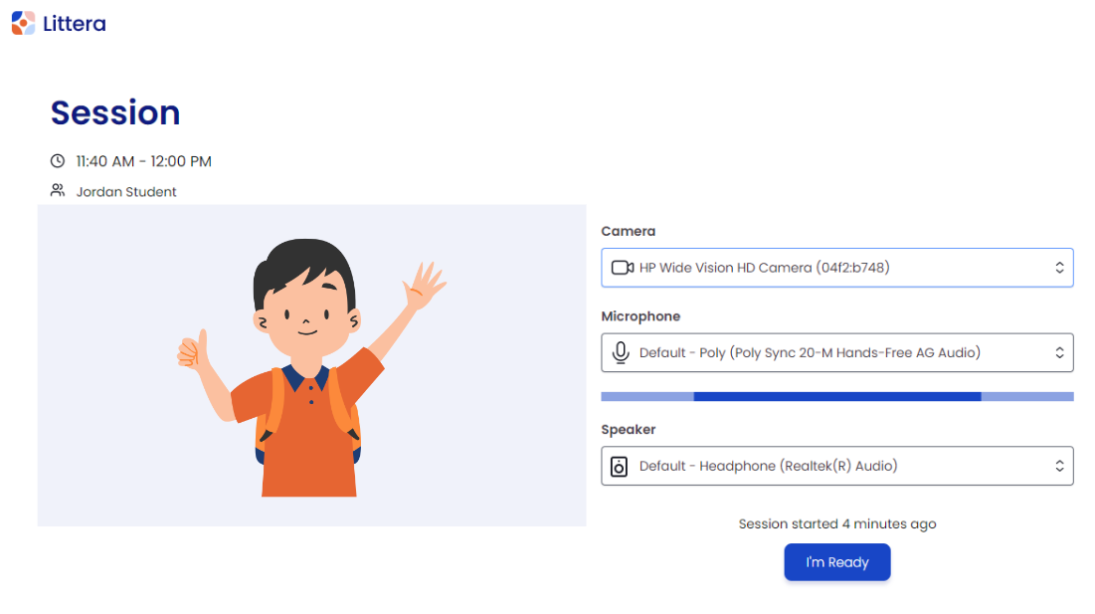Click the student illustration camera preview
The width and height of the screenshot is (1095, 614).
pyautogui.click(x=311, y=365)
